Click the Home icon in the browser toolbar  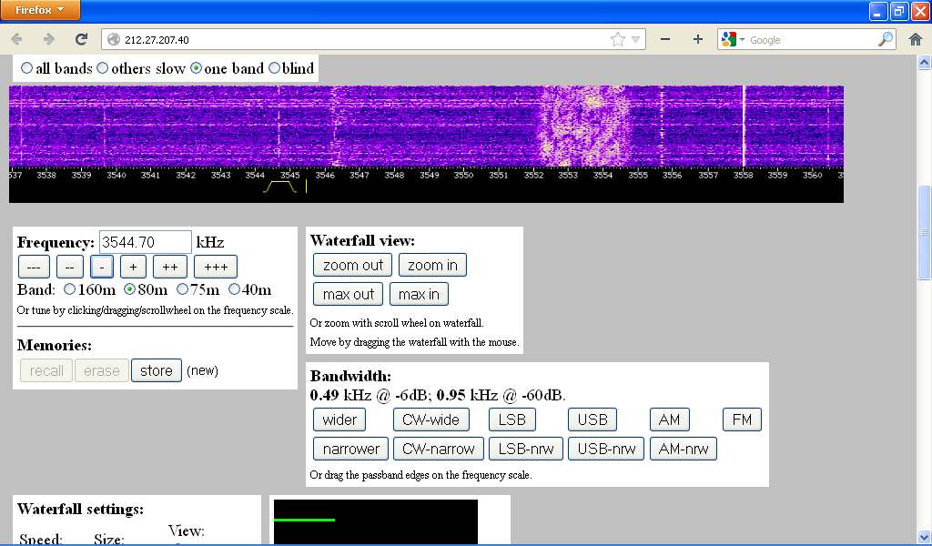(916, 39)
